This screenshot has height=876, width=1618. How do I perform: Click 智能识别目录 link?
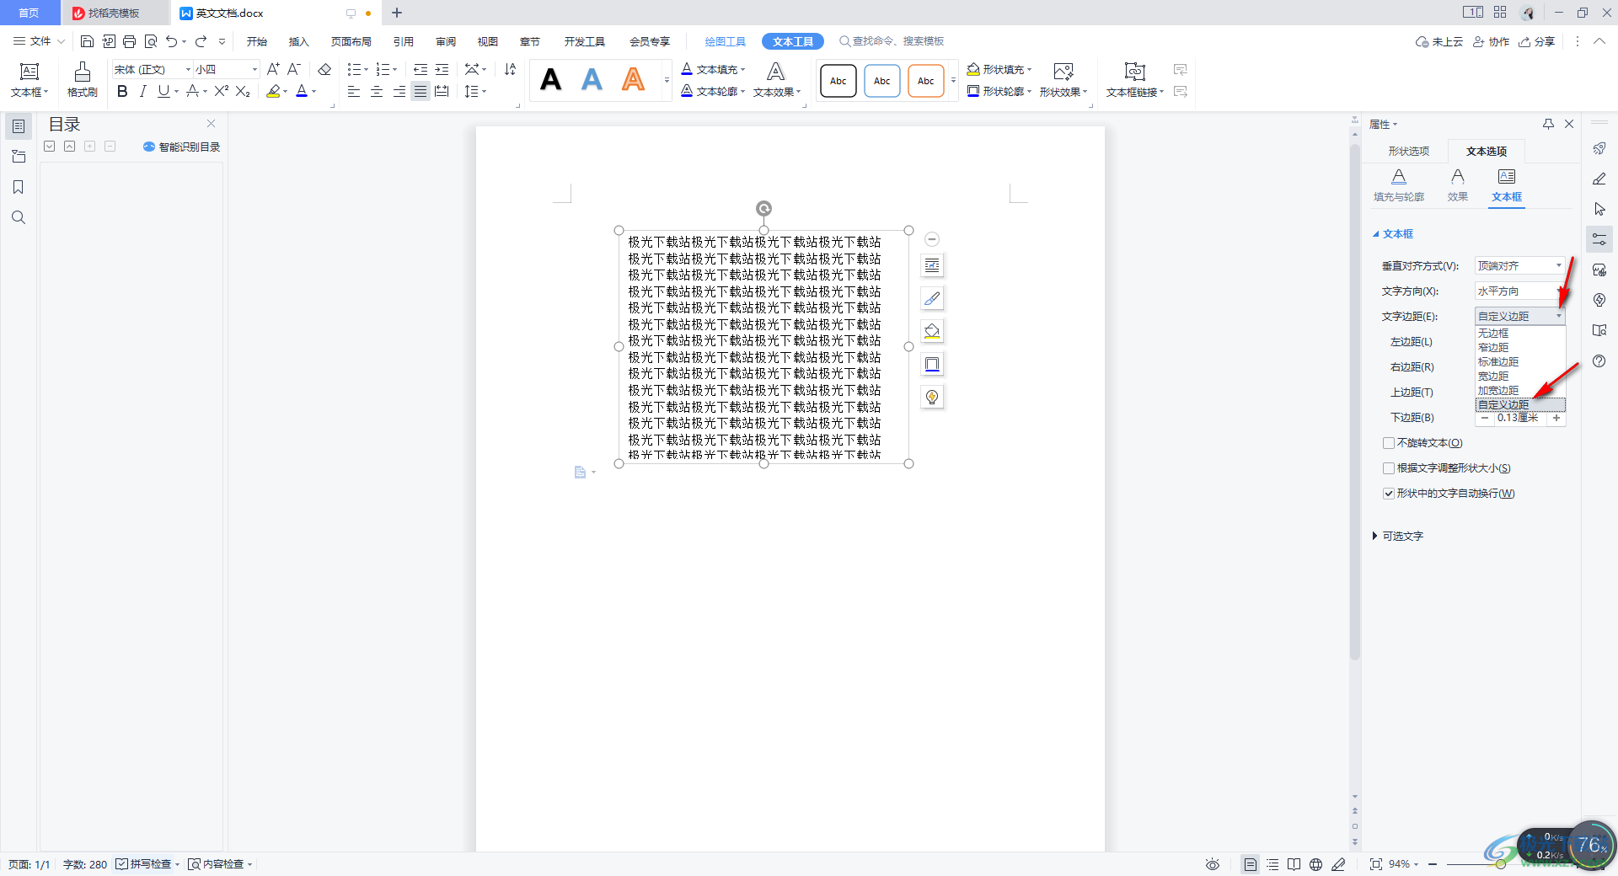[x=182, y=147]
